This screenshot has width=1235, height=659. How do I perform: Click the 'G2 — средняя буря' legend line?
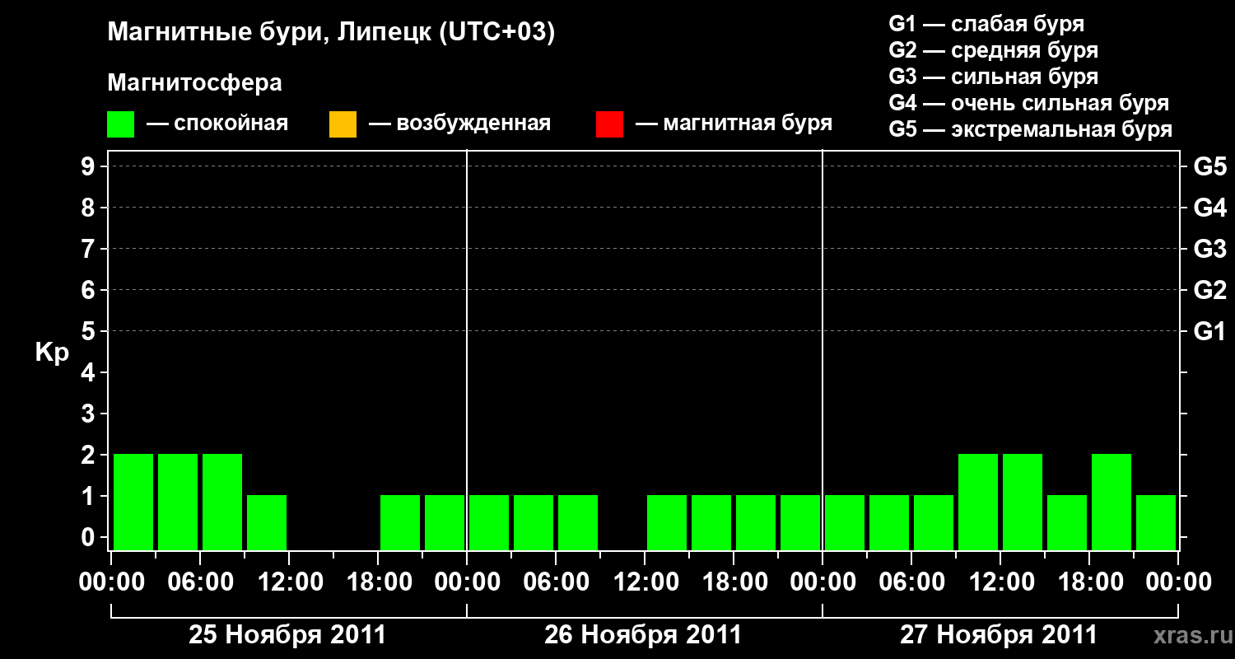(x=993, y=50)
